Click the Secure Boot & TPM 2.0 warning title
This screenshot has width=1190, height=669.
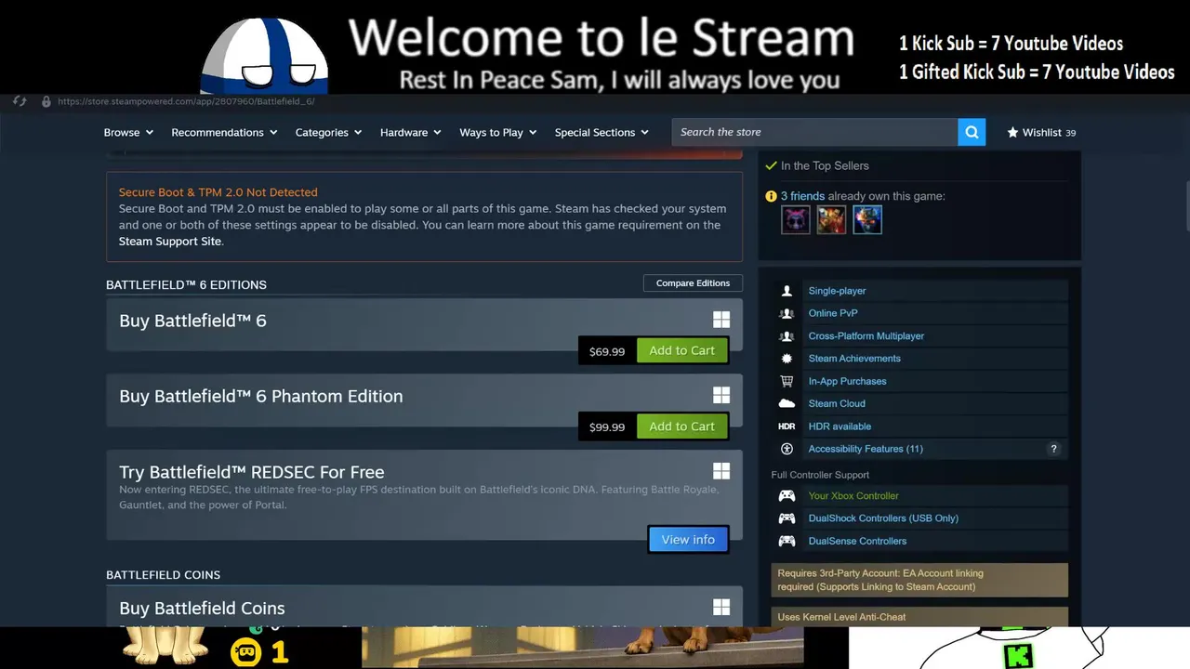[218, 192]
